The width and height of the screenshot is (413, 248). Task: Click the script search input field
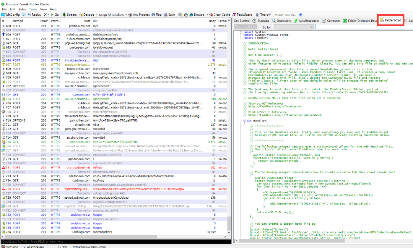click(x=364, y=27)
